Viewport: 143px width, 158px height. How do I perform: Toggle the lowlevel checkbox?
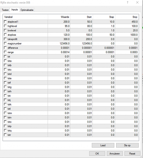pyautogui.click(x=5, y=30)
